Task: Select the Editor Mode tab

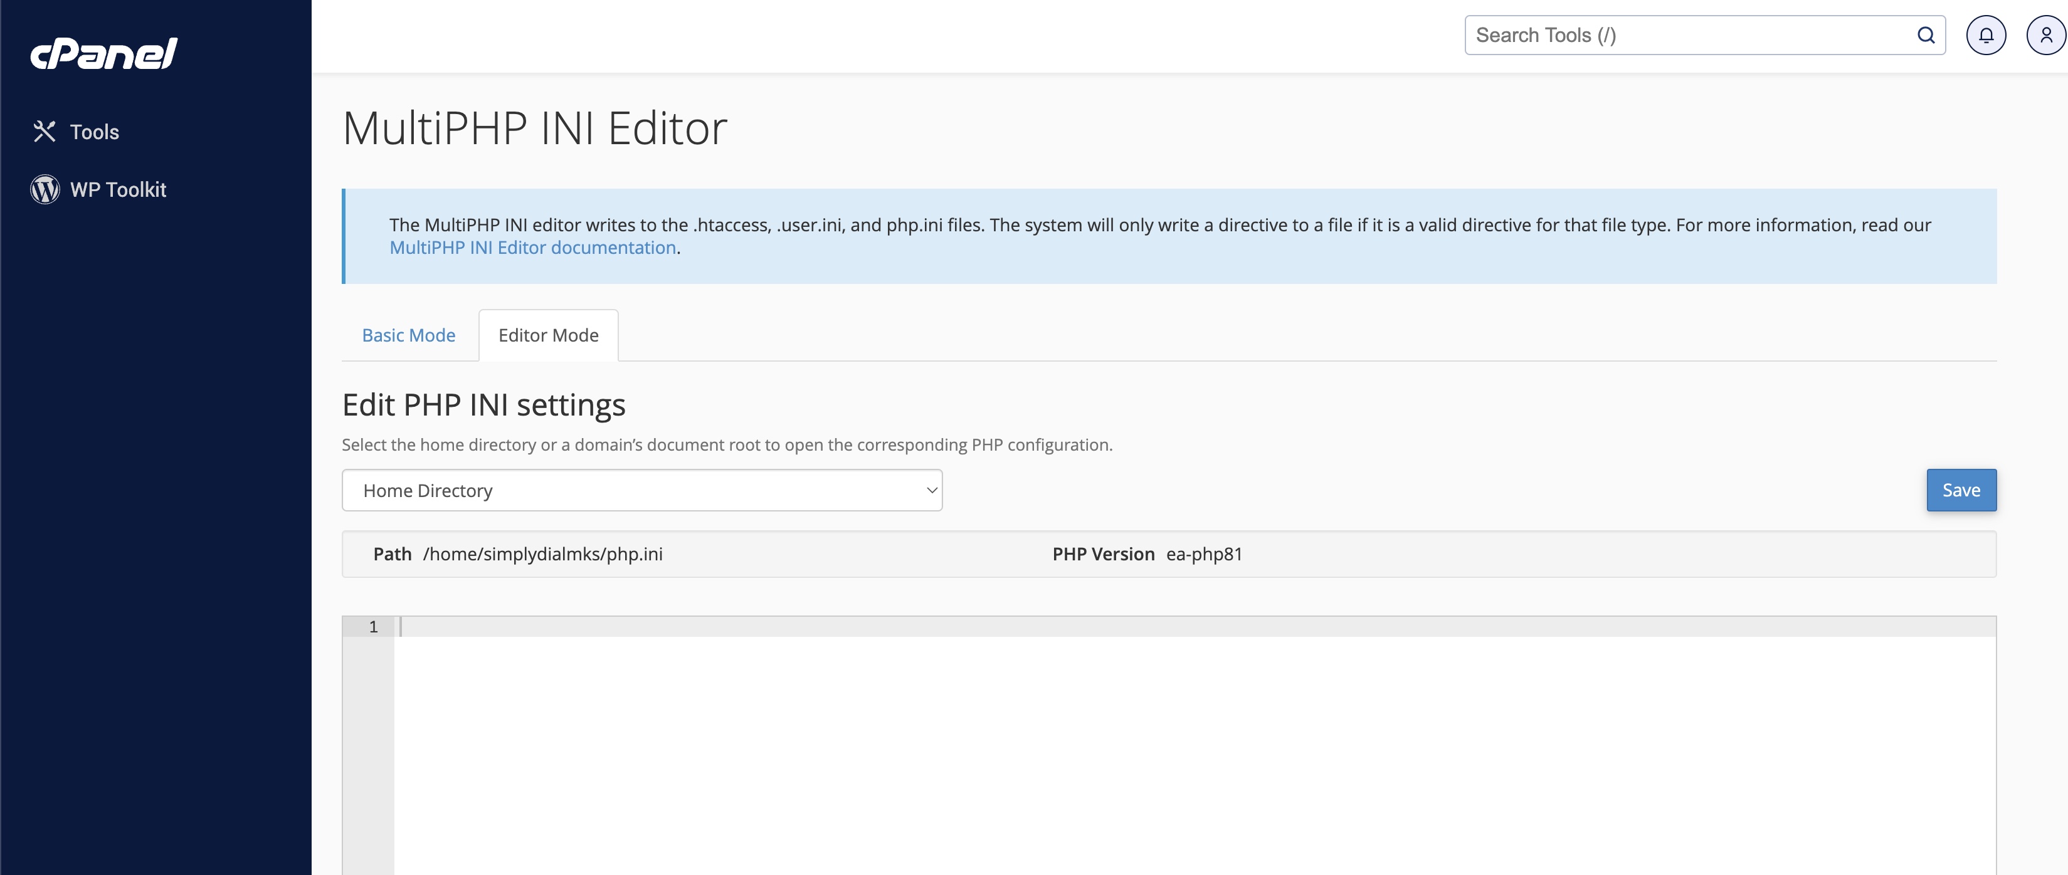Action: 548,335
